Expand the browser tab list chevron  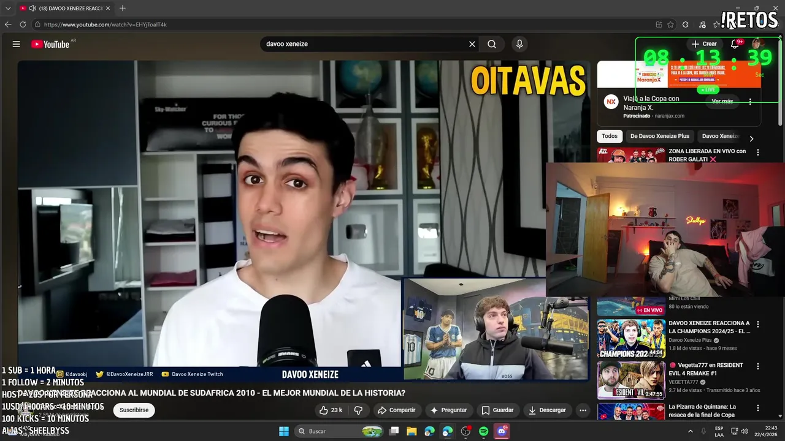point(8,8)
